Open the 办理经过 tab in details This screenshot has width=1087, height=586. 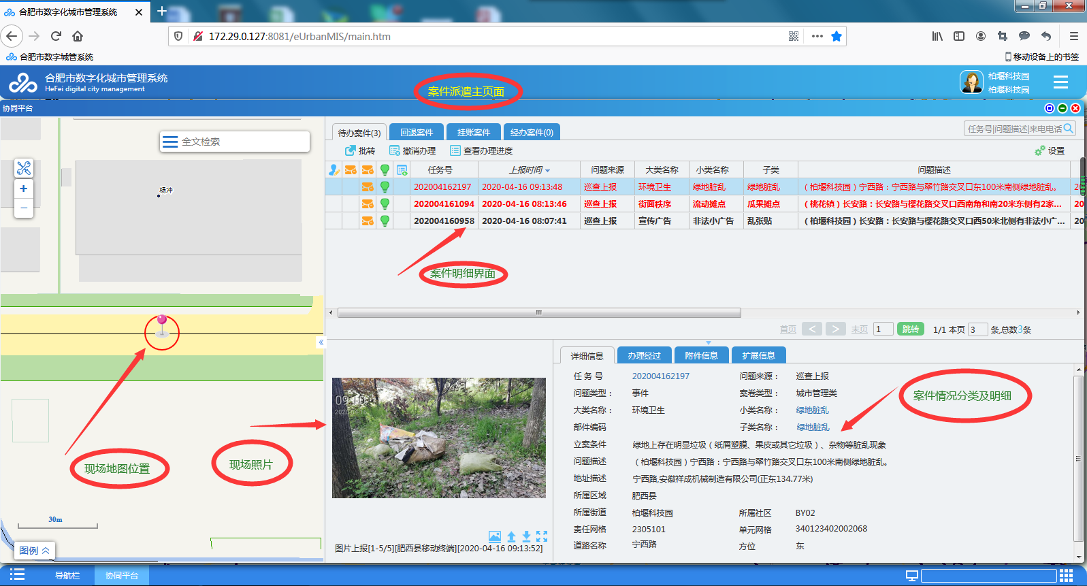point(644,355)
